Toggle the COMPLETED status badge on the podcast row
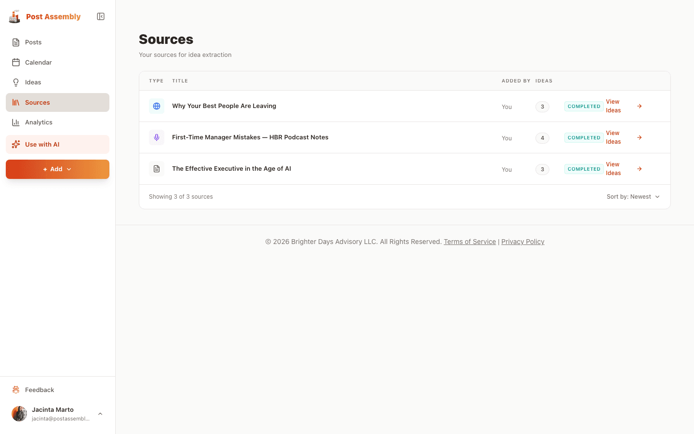The height and width of the screenshot is (434, 694). [584, 137]
